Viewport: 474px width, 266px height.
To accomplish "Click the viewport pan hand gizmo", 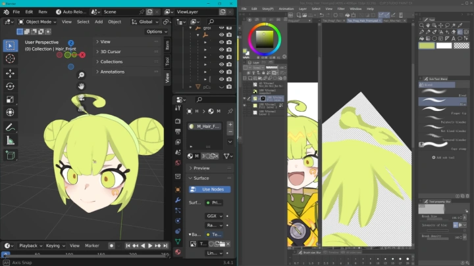I will click(x=81, y=86).
